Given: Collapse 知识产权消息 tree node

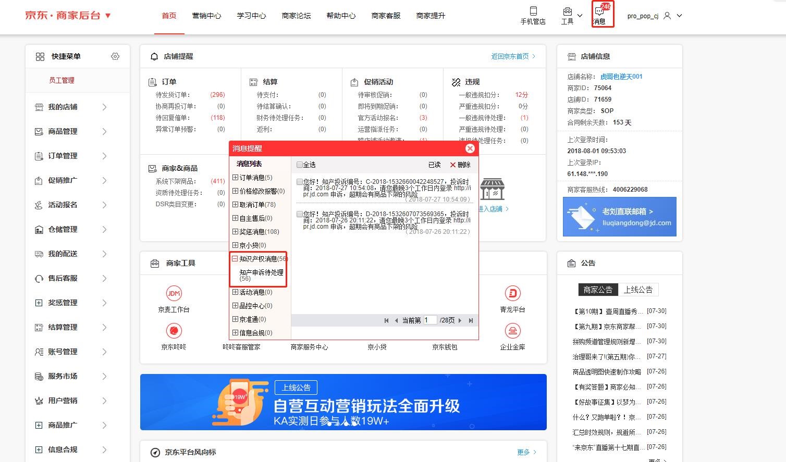Looking at the screenshot, I should click(x=235, y=259).
